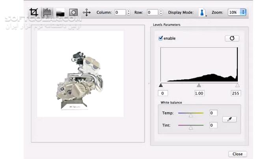Open the Levels histogram tool
Screen dimensions: 276x159
click(47, 12)
